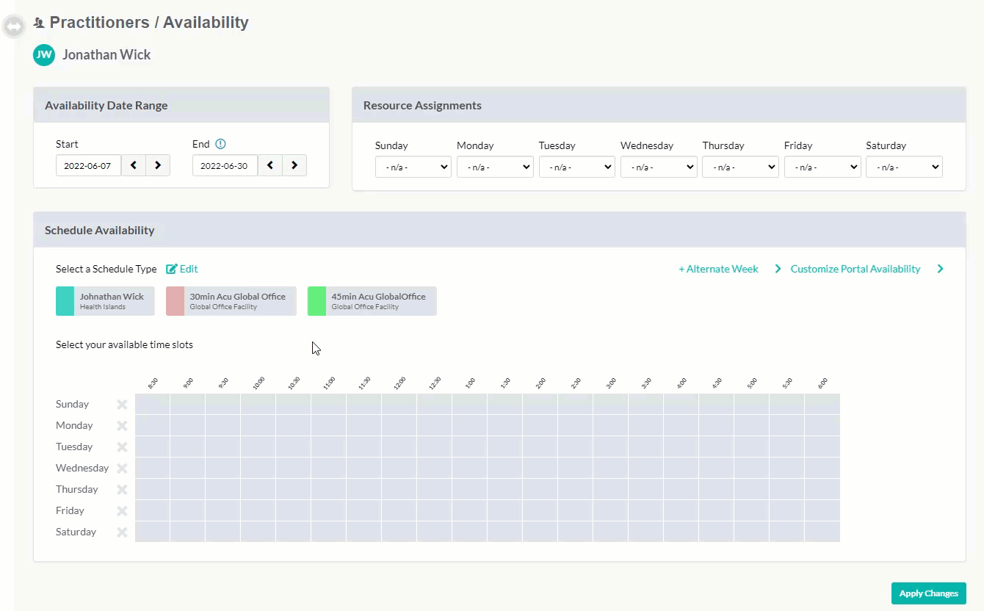Open Customize Portal Availability
This screenshot has height=611, width=984.
[855, 269]
